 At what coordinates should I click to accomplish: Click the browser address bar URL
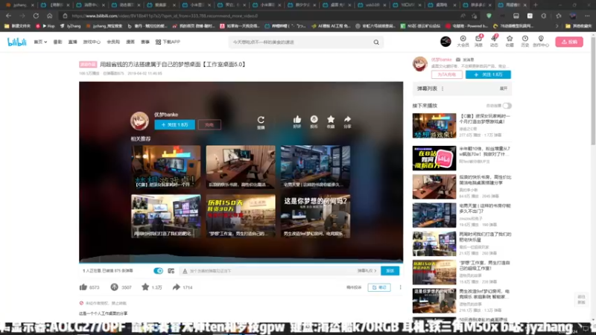165,16
